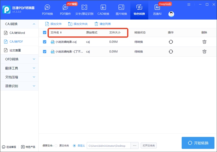Open 特色产品 link
The height and width of the screenshot is (152, 217).
tap(28, 147)
